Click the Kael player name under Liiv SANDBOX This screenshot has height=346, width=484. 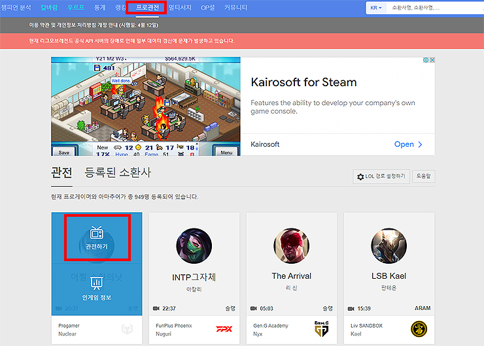pyautogui.click(x=356, y=334)
